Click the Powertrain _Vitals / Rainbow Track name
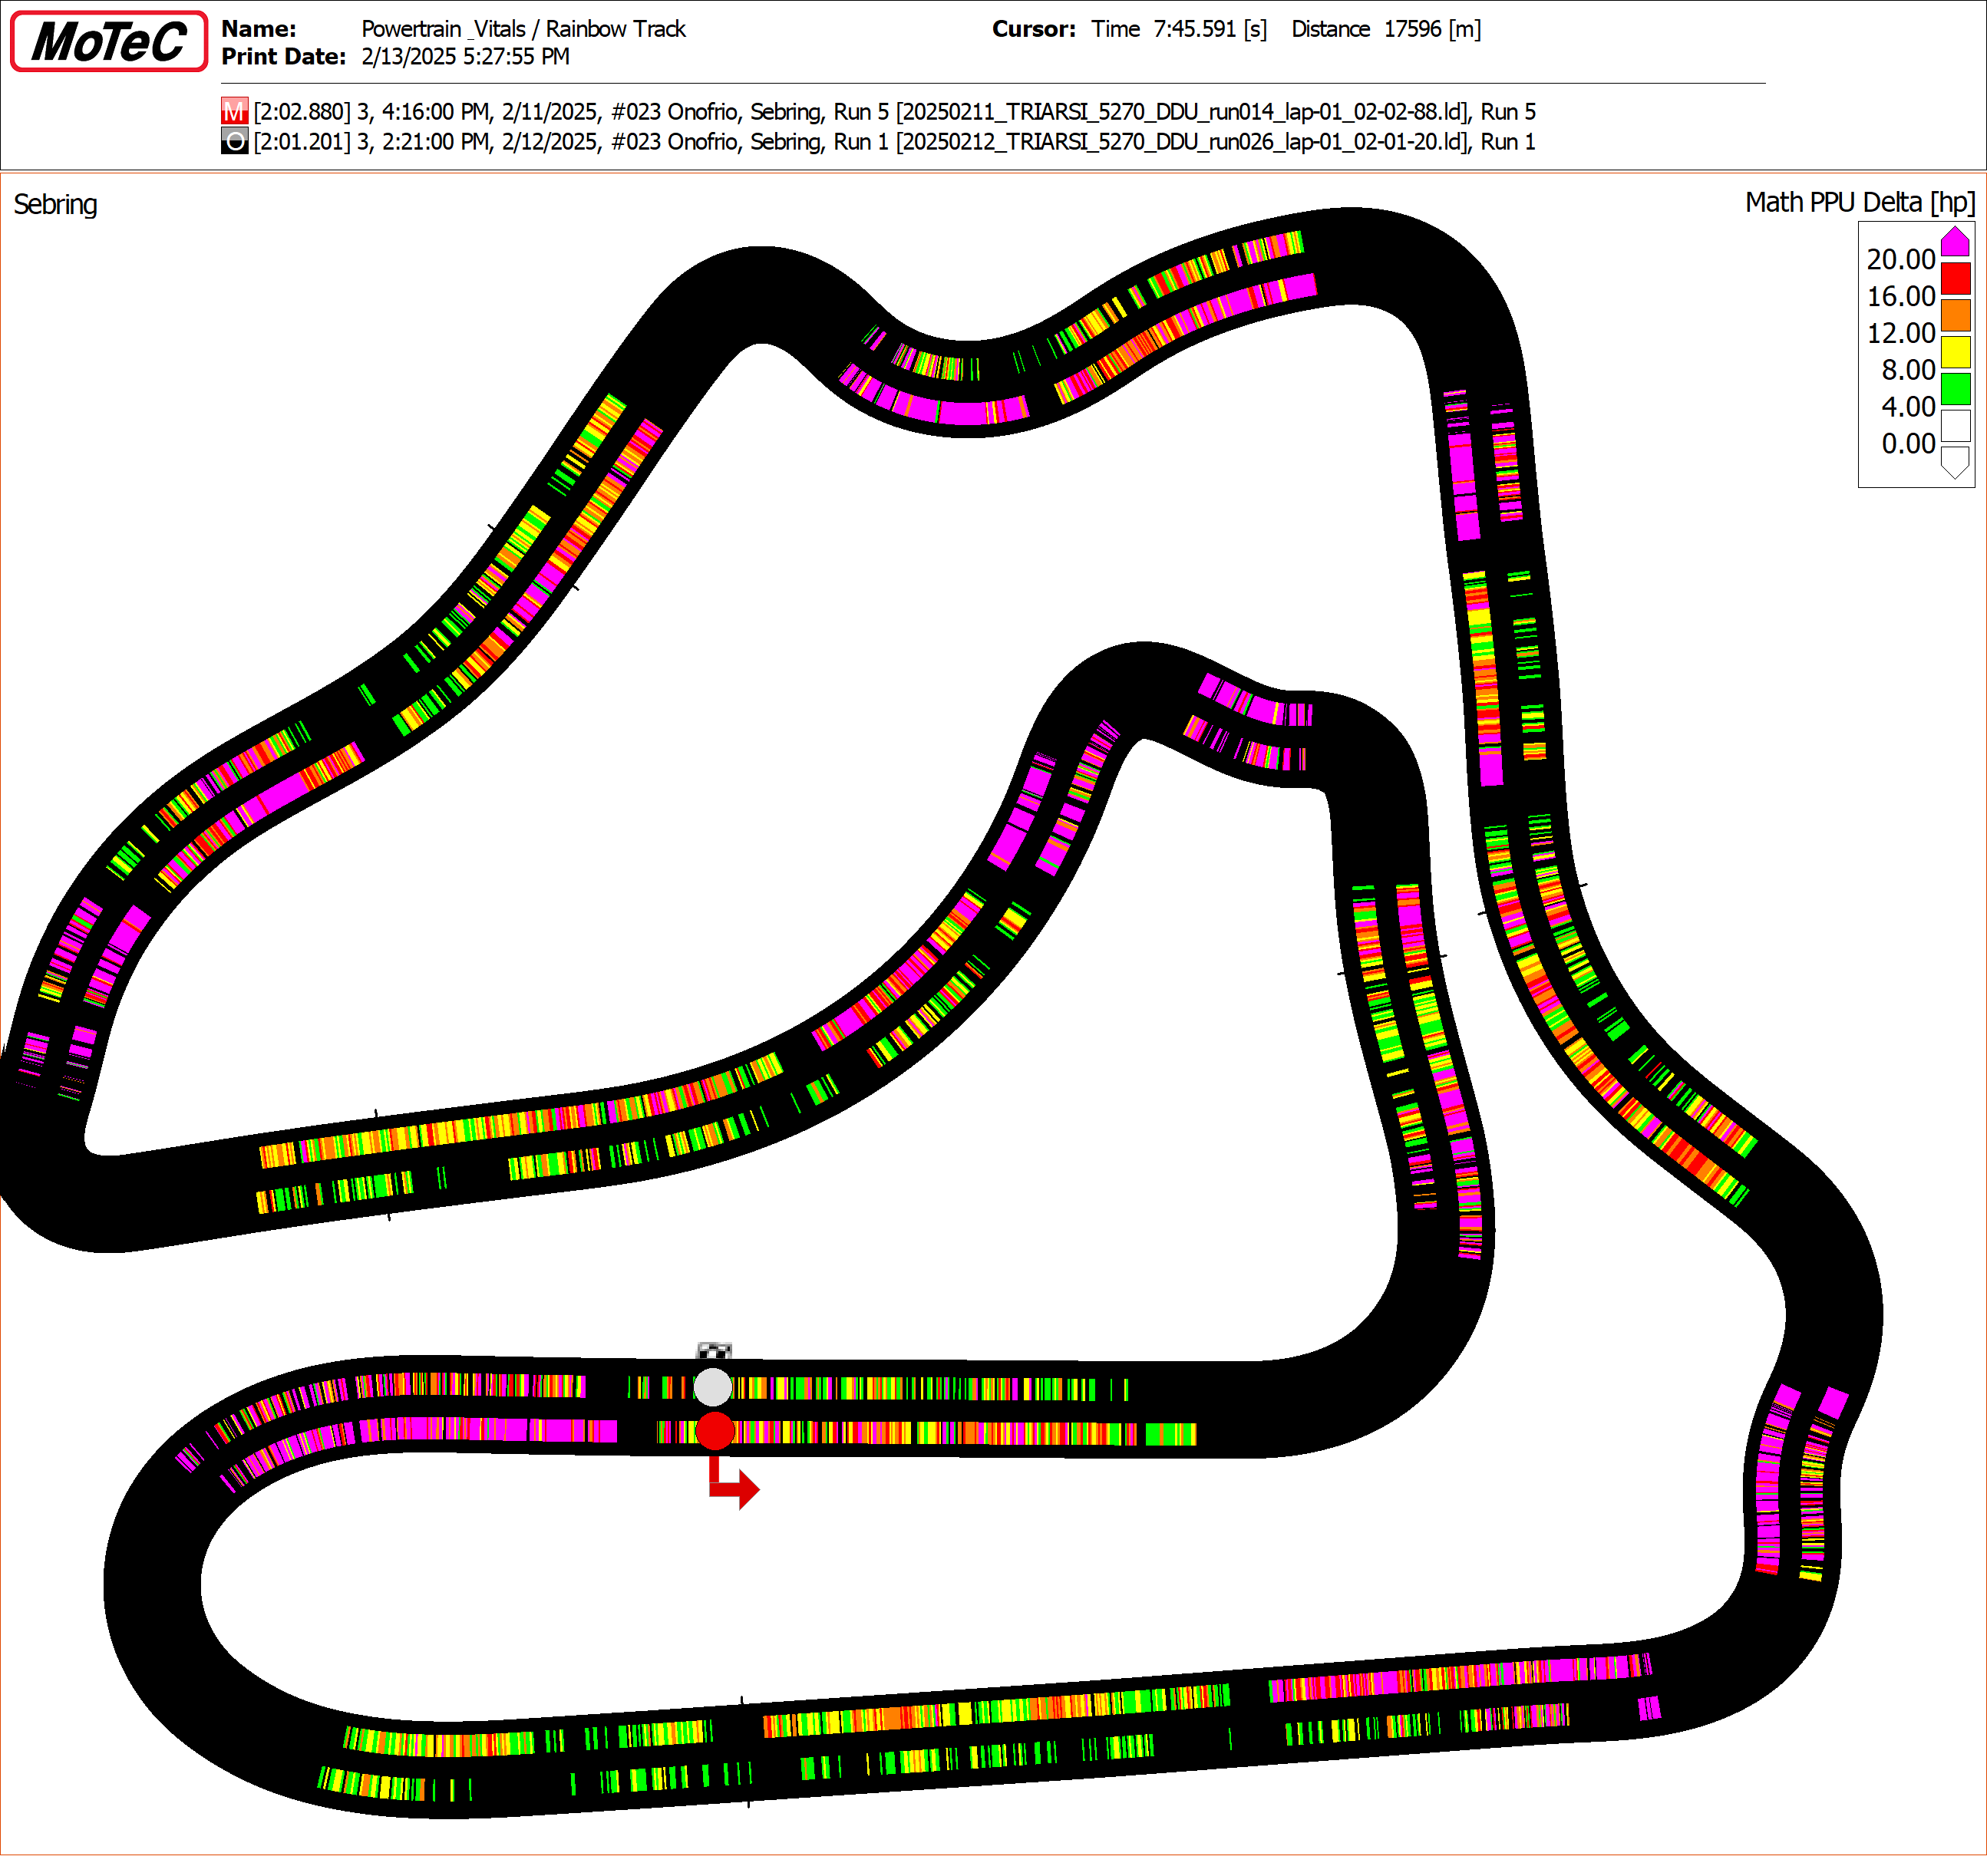Screen dimensions: 1987x1876 523,29
